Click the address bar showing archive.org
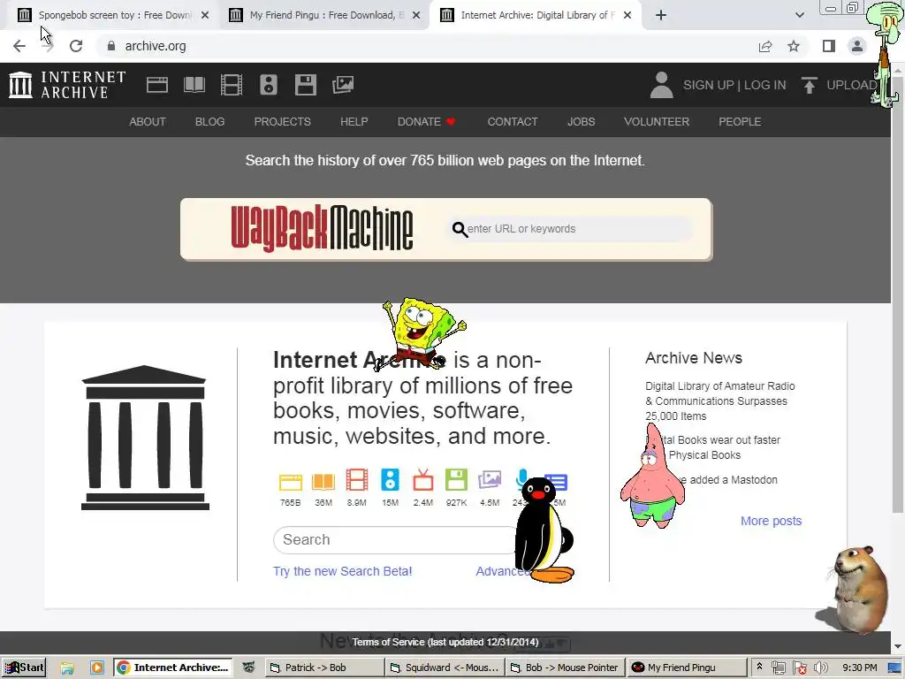905x679 pixels. pyautogui.click(x=427, y=46)
